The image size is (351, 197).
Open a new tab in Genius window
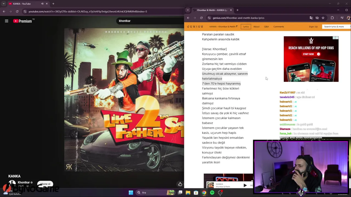[x=237, y=10]
